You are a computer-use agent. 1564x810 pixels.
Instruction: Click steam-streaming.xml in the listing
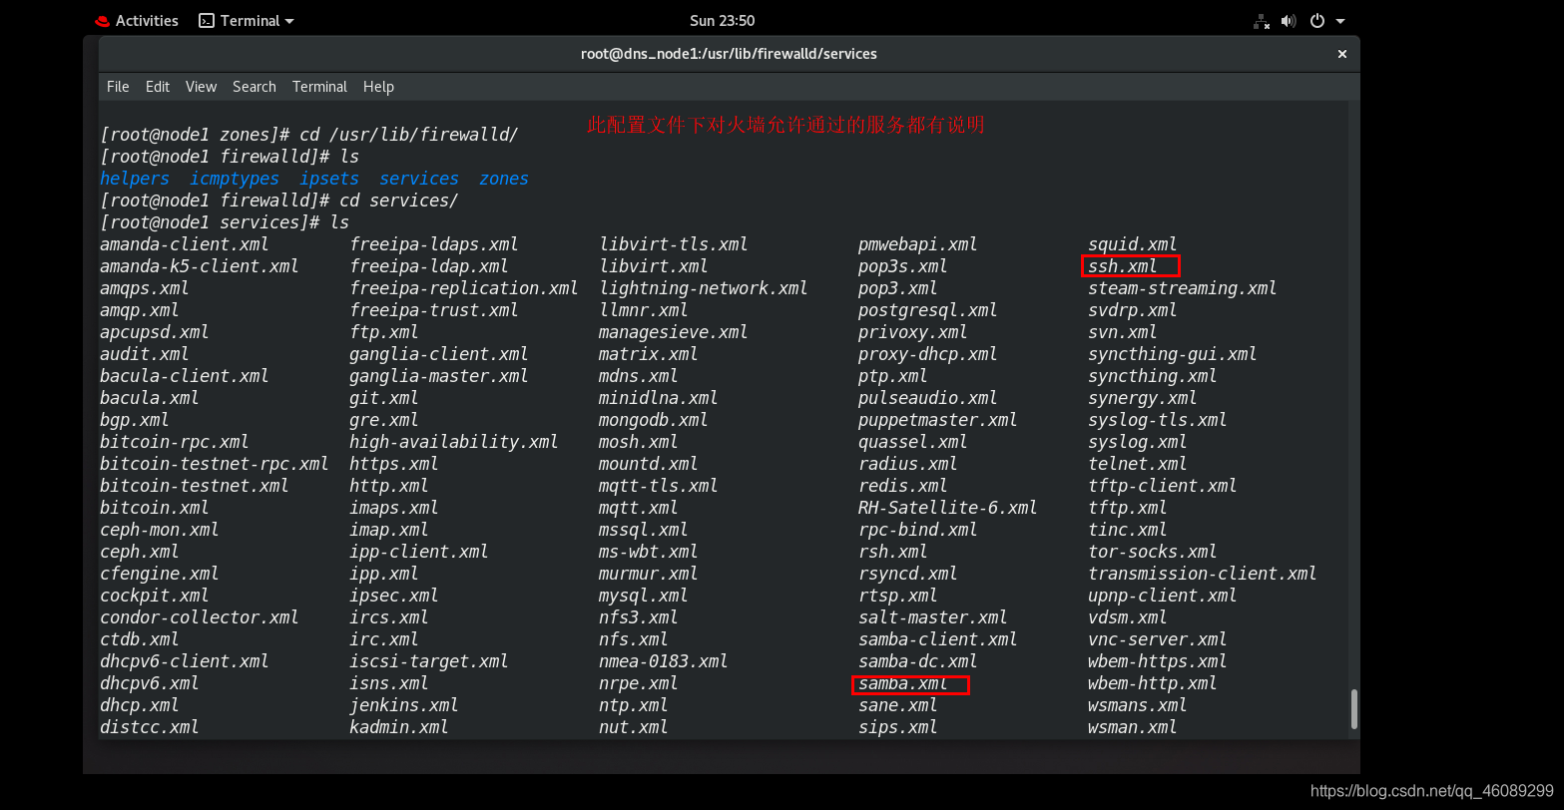click(1183, 288)
